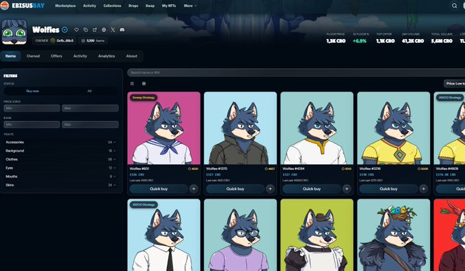Open the Wolfies #3216 yellow shirt image
Image resolution: width=465 pixels, height=271 pixels.
click(x=393, y=128)
